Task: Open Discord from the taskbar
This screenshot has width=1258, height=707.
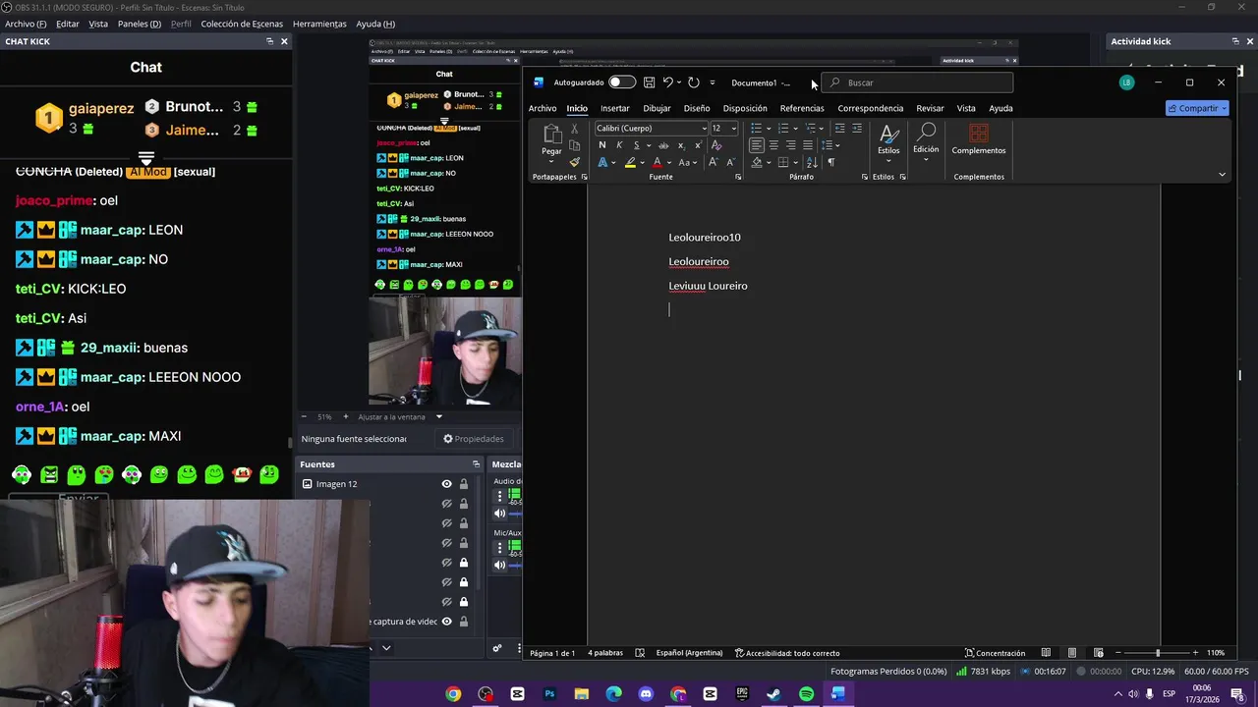Action: coord(646,694)
